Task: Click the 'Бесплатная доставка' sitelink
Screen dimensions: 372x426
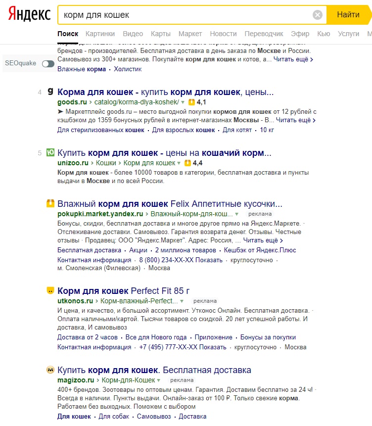Action: 89,250
